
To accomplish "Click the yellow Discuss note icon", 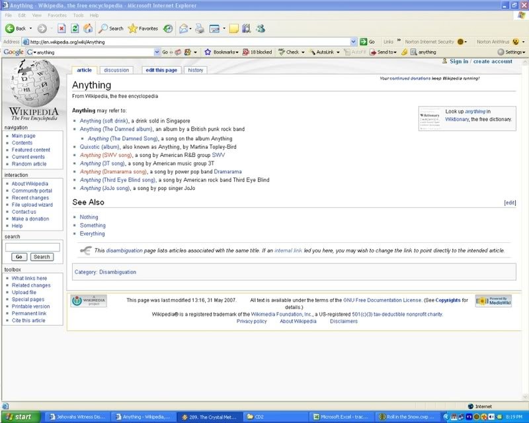I will [x=234, y=28].
